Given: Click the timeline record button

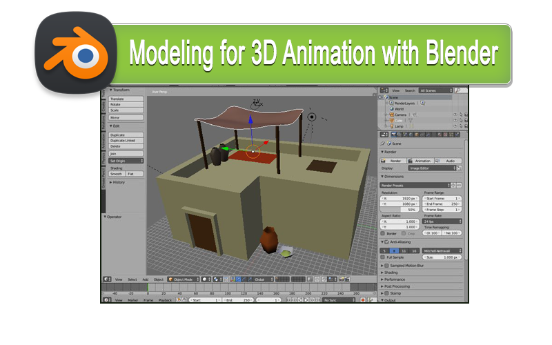Looking at the screenshot, I should coord(363,300).
